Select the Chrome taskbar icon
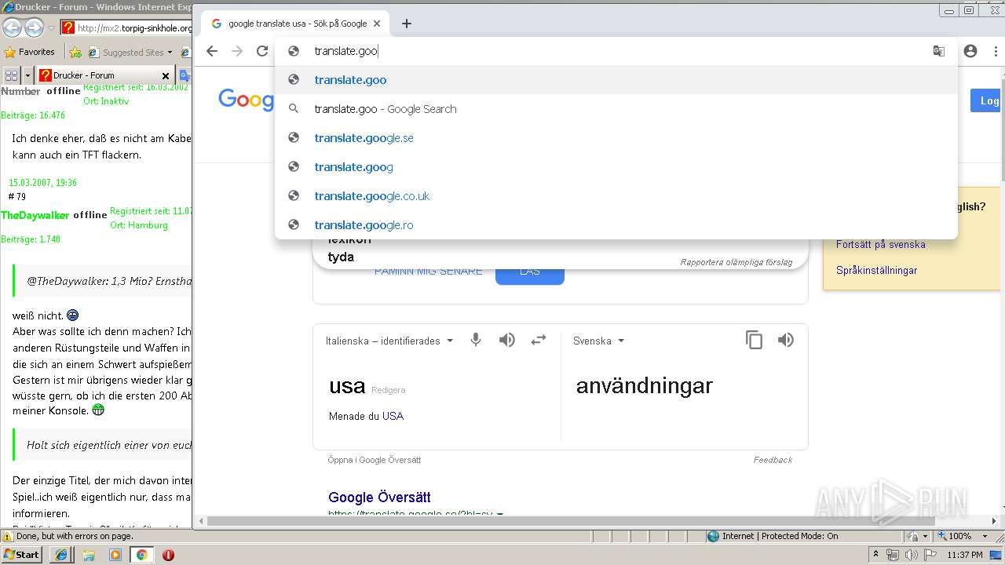 point(141,555)
